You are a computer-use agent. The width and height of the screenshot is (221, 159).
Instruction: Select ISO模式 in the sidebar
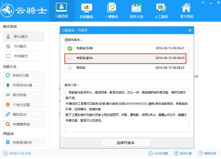pos(24,46)
